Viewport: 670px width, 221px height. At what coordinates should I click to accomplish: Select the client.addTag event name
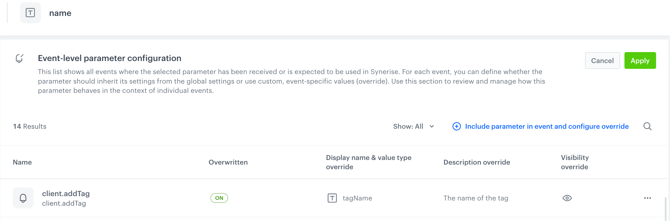tap(66, 194)
